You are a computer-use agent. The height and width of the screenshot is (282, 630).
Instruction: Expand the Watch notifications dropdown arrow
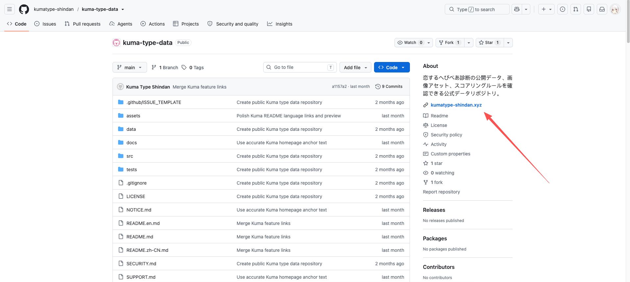[429, 43]
